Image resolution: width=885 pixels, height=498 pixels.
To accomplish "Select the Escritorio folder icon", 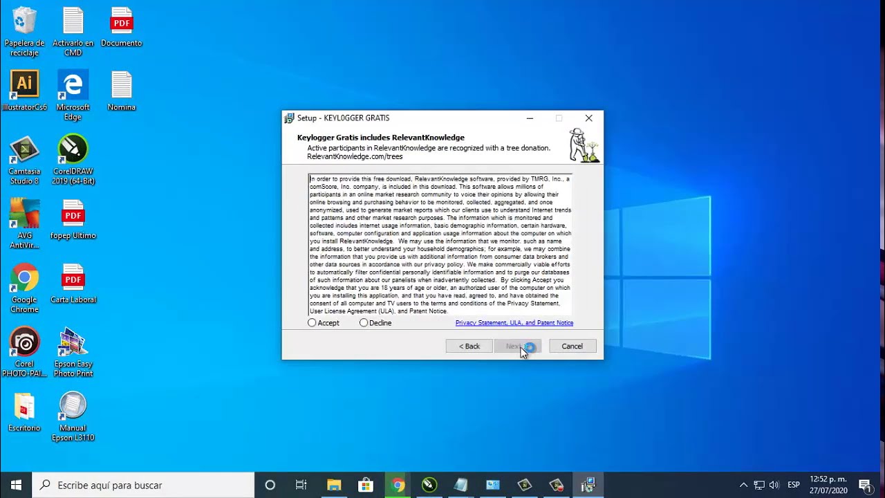I will click(x=24, y=412).
